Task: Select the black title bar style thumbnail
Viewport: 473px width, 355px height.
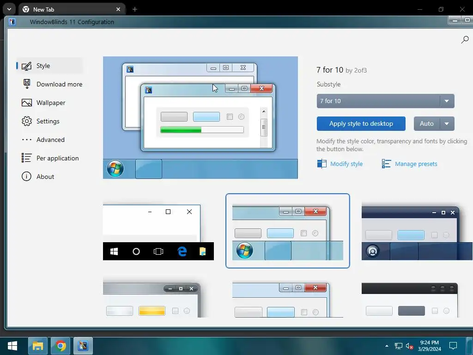Action: tap(410, 300)
